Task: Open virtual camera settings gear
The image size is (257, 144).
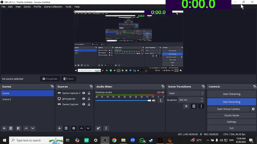Action: point(253,109)
